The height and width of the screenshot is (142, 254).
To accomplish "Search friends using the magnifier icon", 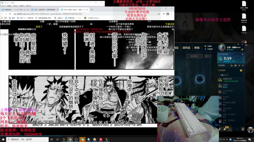I will tap(243, 65).
